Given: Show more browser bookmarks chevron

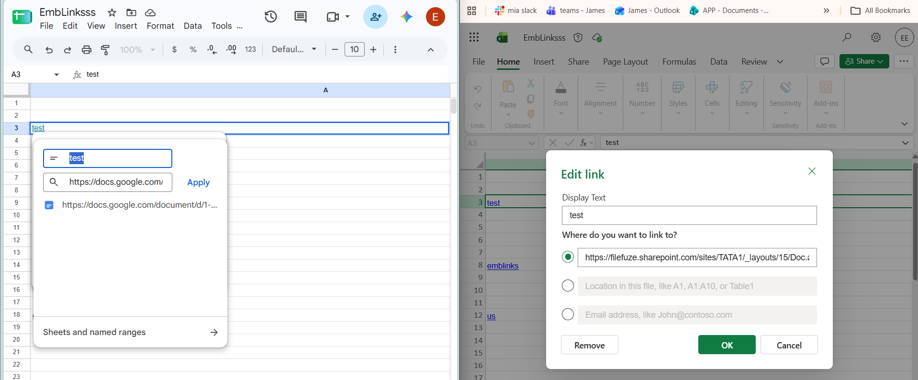Looking at the screenshot, I should pyautogui.click(x=826, y=11).
